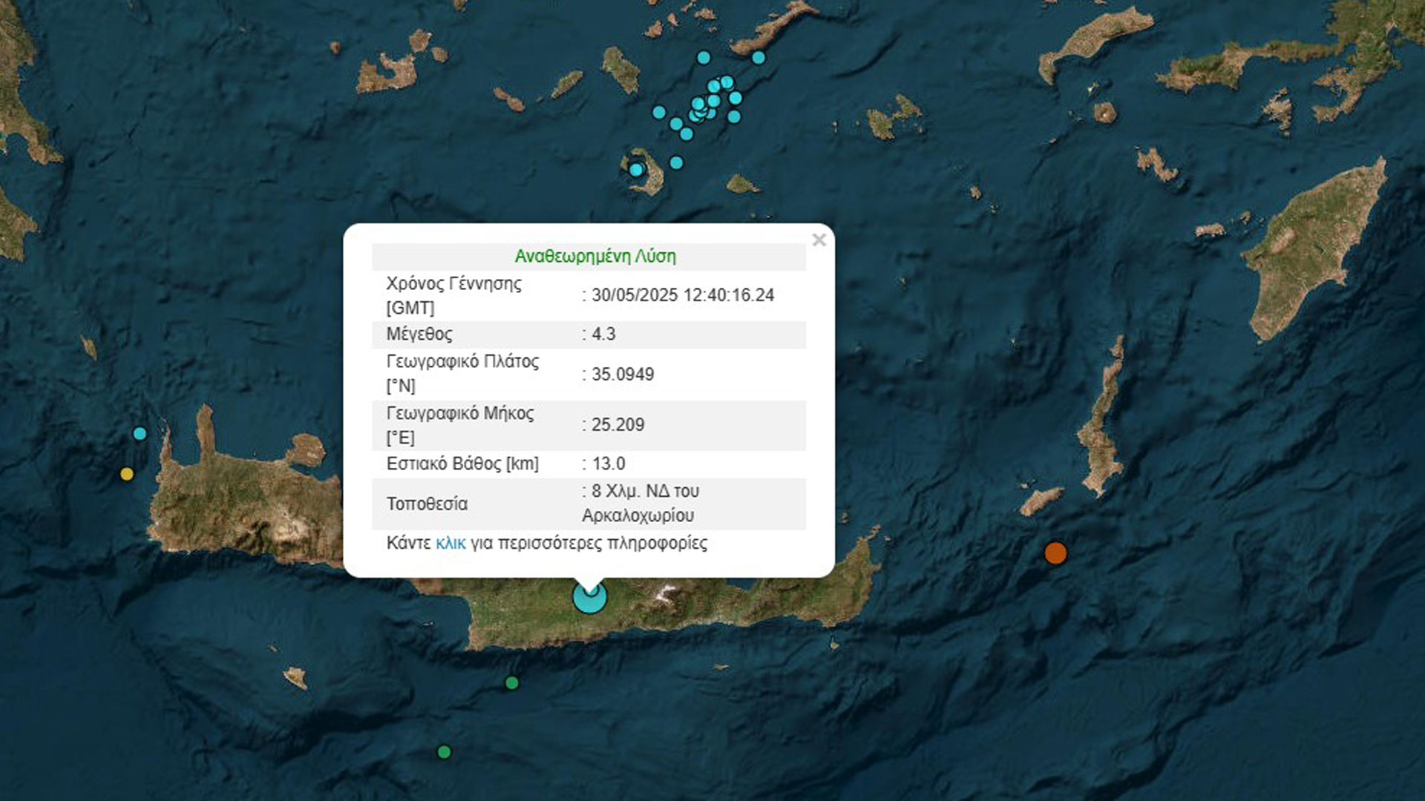Click the magnitude value 4.3 in popup
1425x801 pixels.
coord(603,334)
